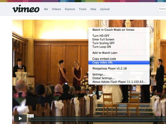The width and height of the screenshot is (166, 124).
Task: Open Settings... from the context menu
Action: click(x=119, y=74)
